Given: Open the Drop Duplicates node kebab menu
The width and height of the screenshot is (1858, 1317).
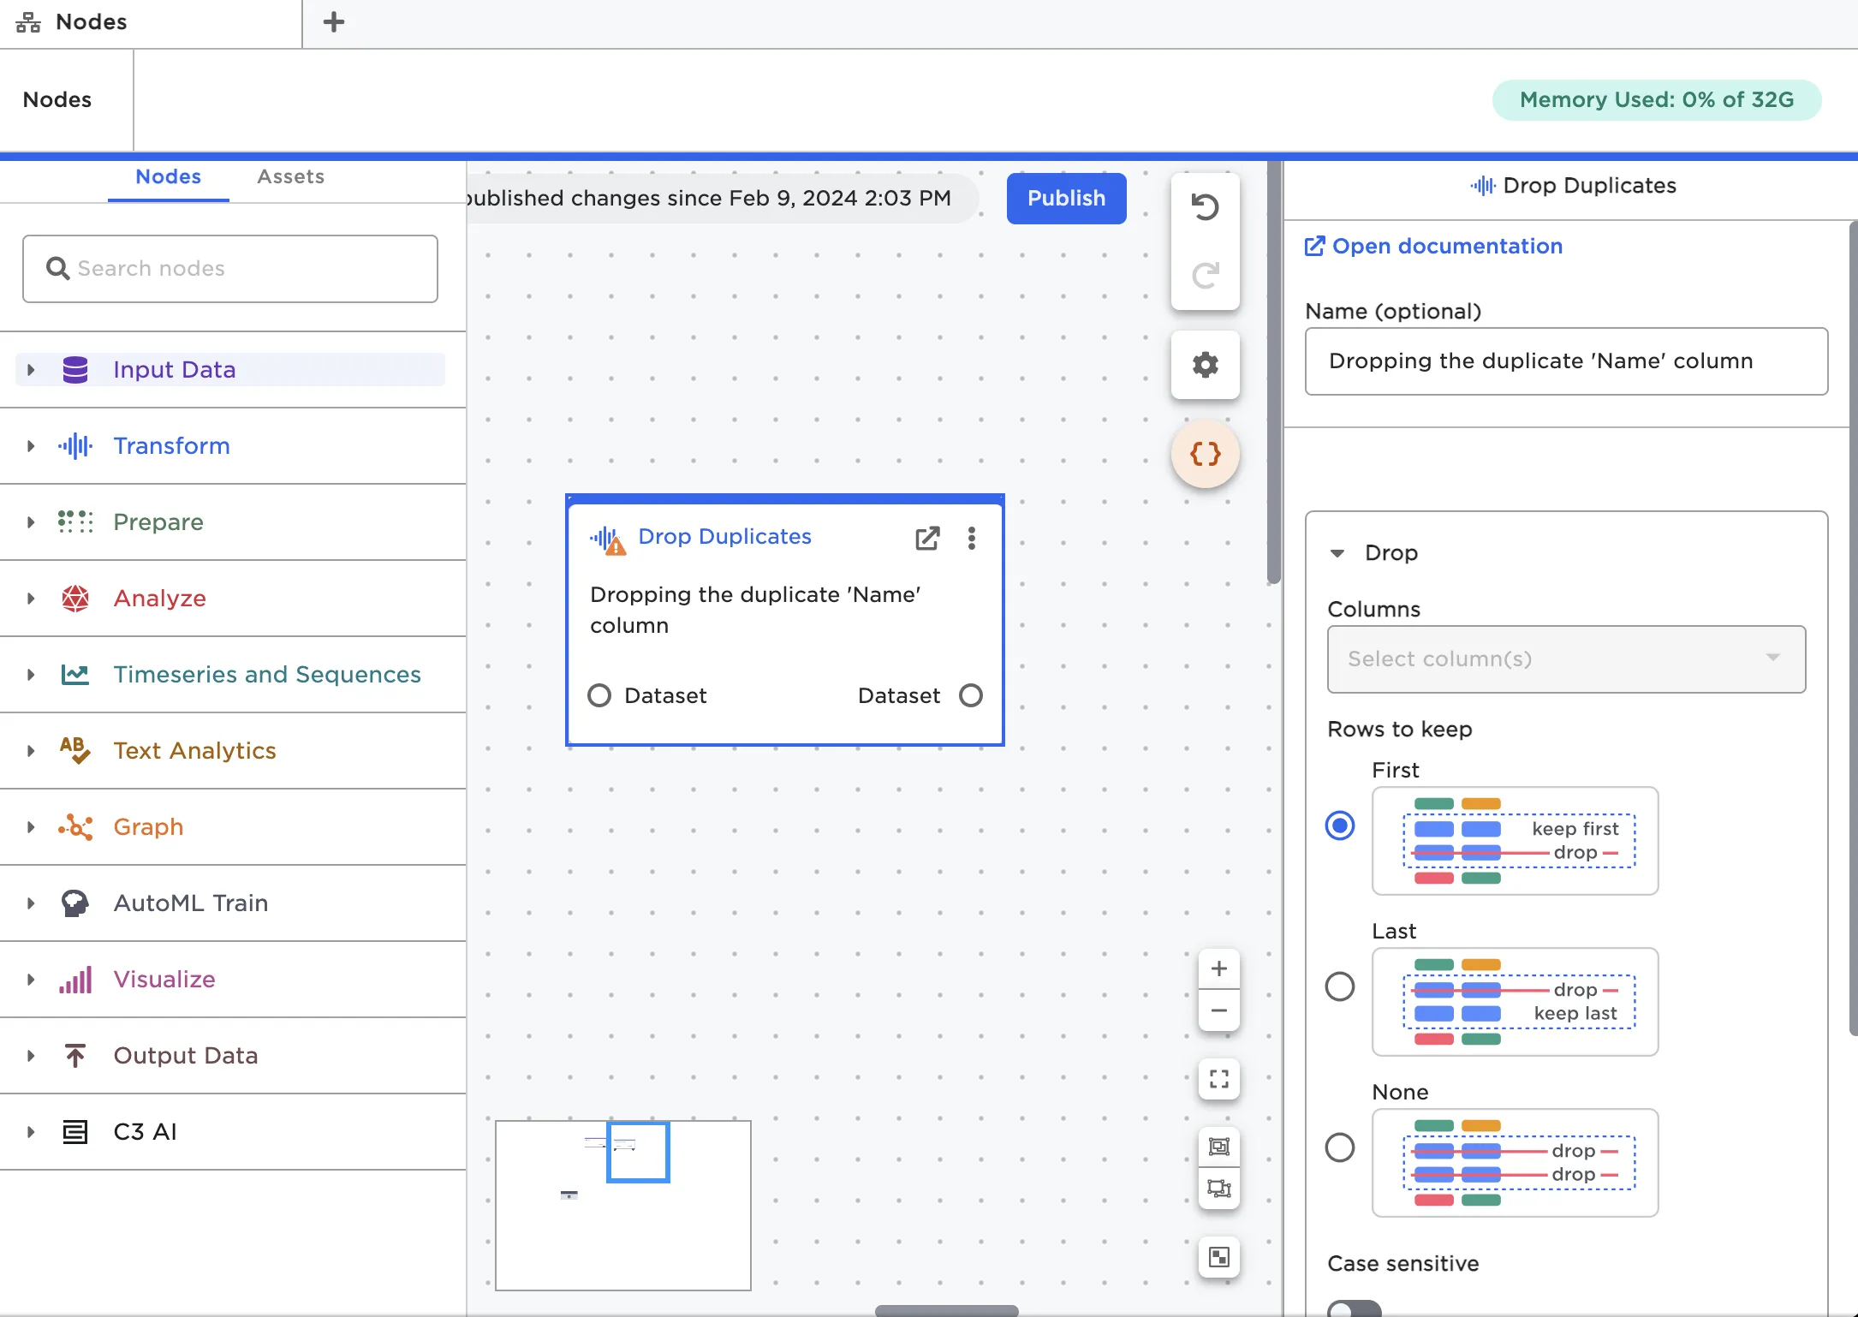Looking at the screenshot, I should (971, 538).
